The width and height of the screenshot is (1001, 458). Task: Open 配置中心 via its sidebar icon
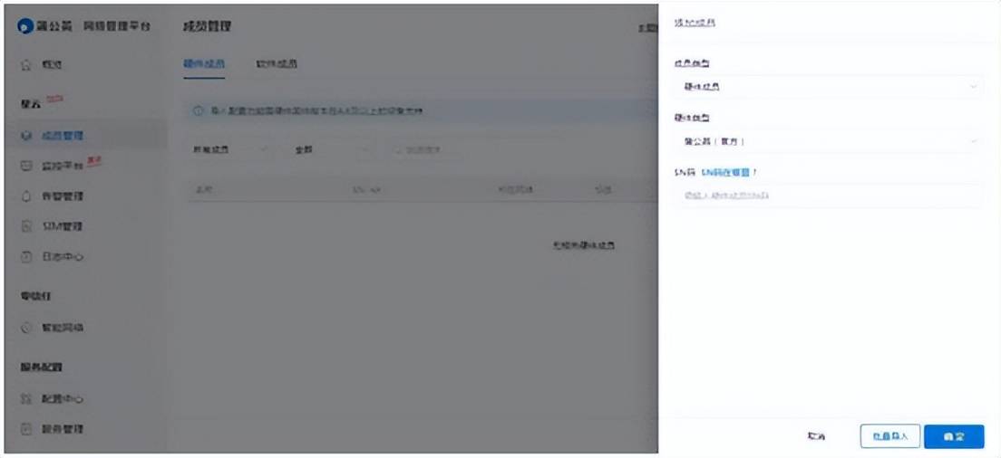click(x=25, y=399)
